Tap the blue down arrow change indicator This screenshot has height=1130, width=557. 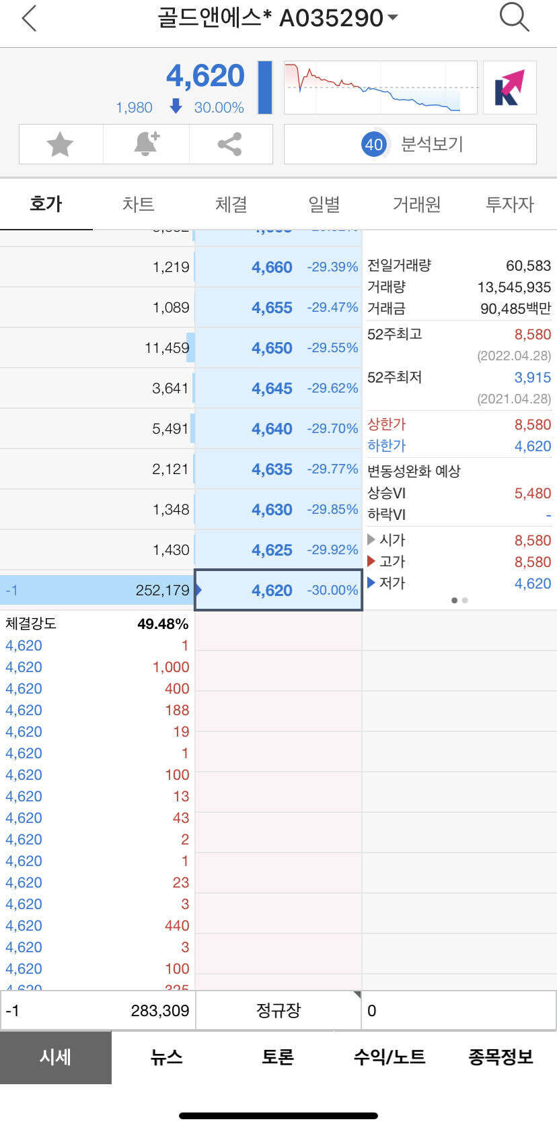(x=176, y=106)
